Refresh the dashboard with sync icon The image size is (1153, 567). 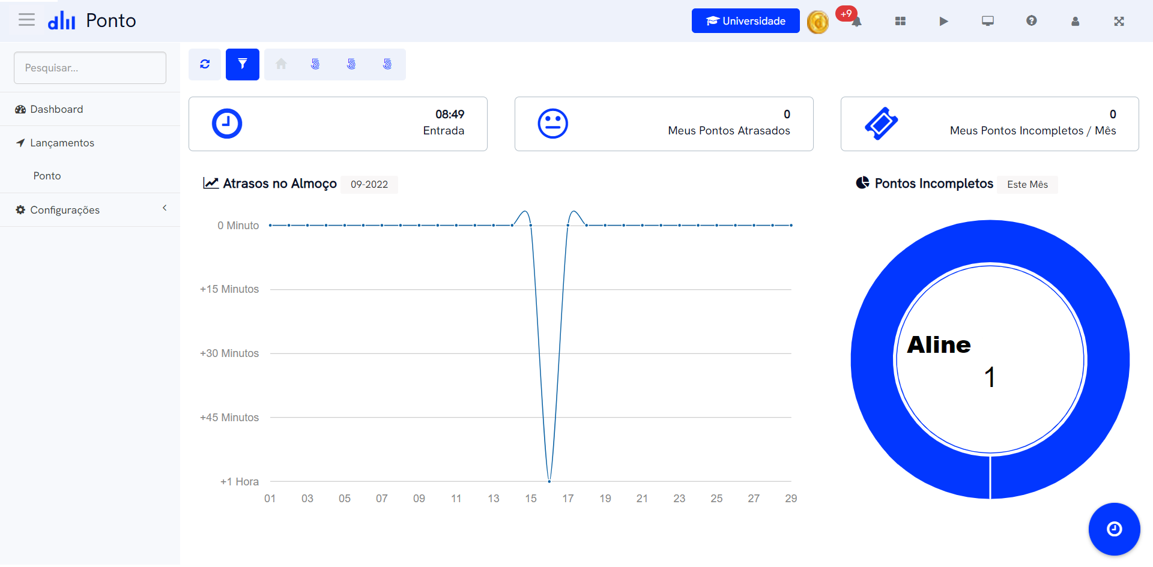[x=205, y=64]
